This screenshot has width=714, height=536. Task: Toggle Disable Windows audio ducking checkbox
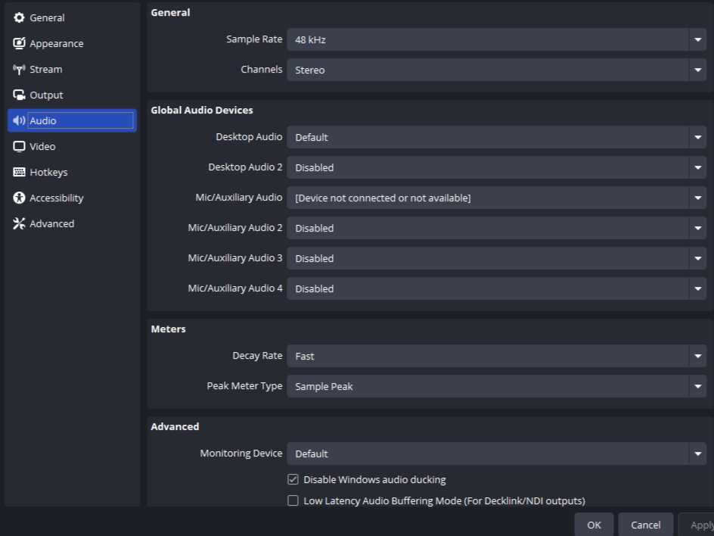coord(293,480)
